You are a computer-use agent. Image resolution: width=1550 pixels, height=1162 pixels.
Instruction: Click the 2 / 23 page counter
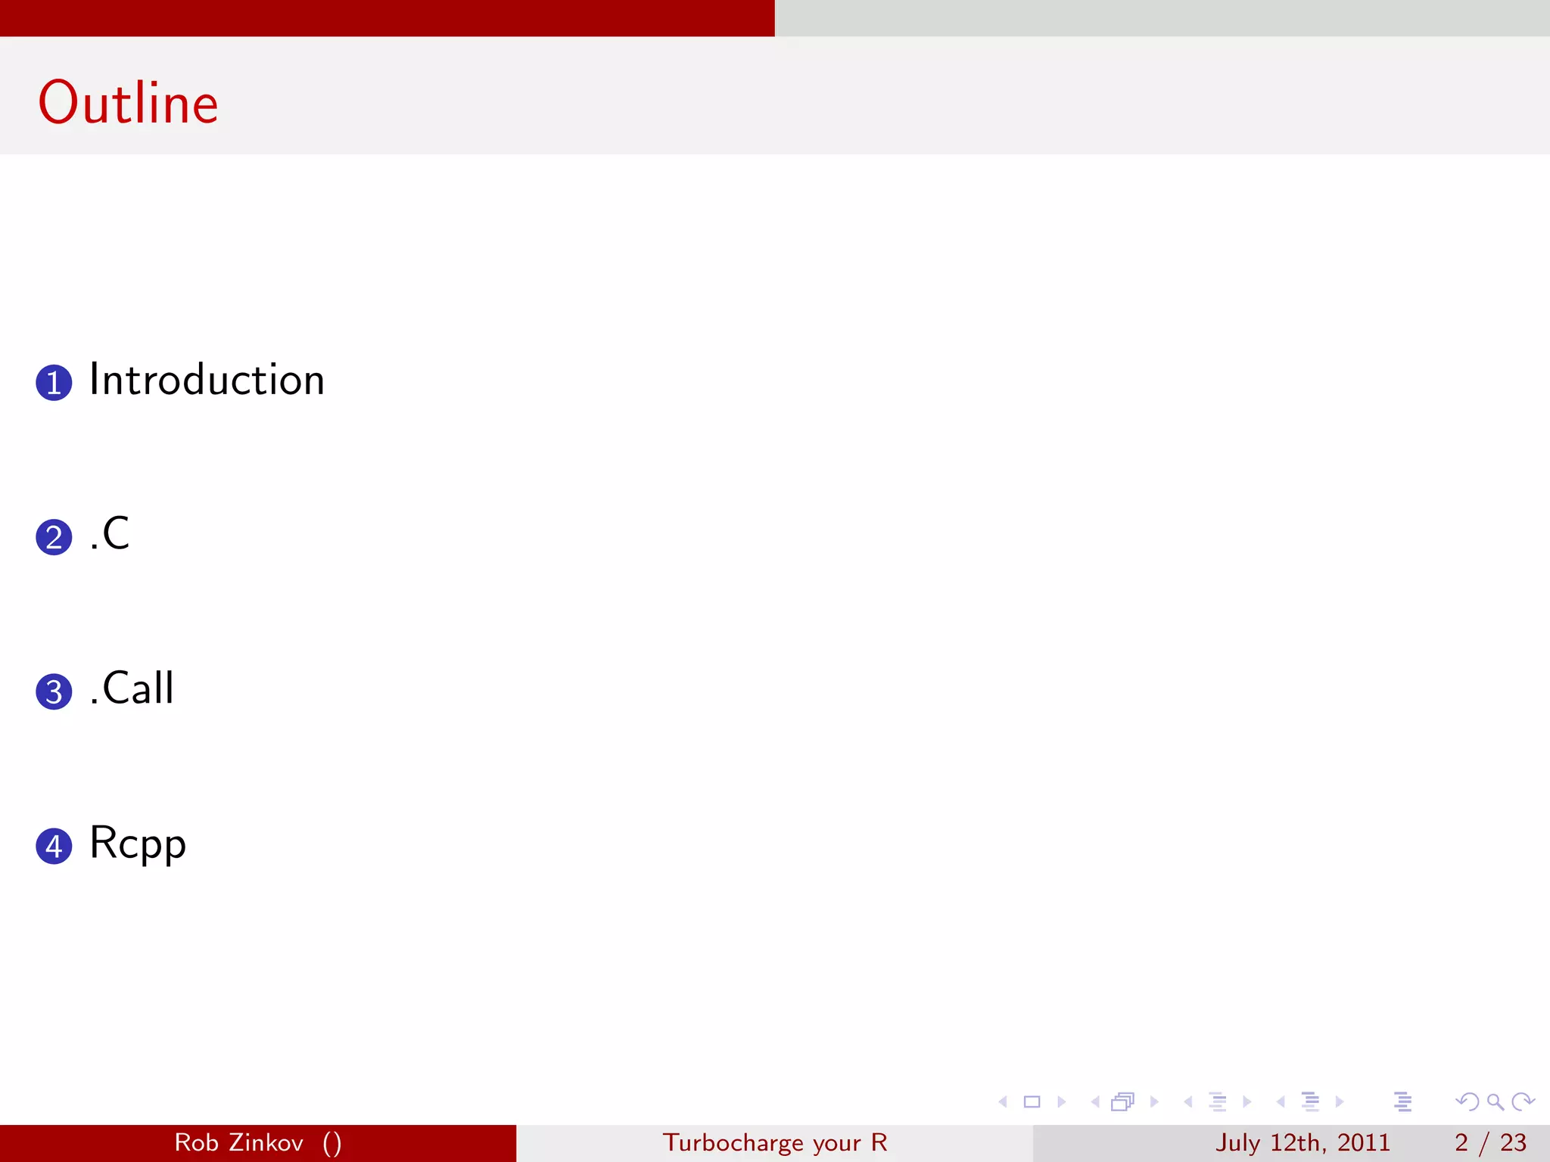click(x=1489, y=1142)
